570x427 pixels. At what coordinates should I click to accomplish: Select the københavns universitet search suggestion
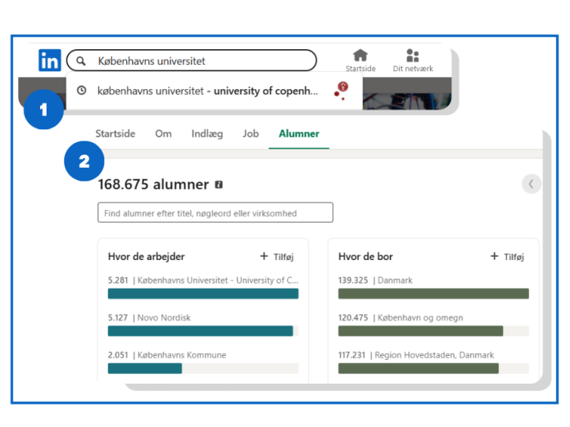pos(215,91)
